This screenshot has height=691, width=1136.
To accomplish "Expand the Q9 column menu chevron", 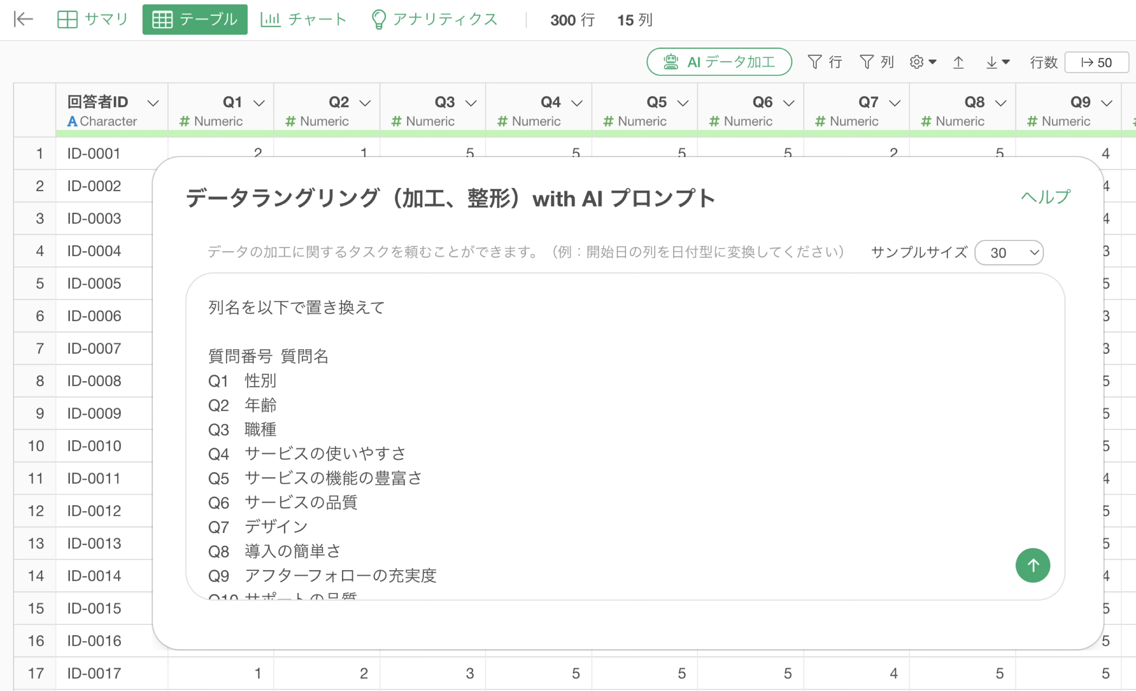I will click(1107, 103).
